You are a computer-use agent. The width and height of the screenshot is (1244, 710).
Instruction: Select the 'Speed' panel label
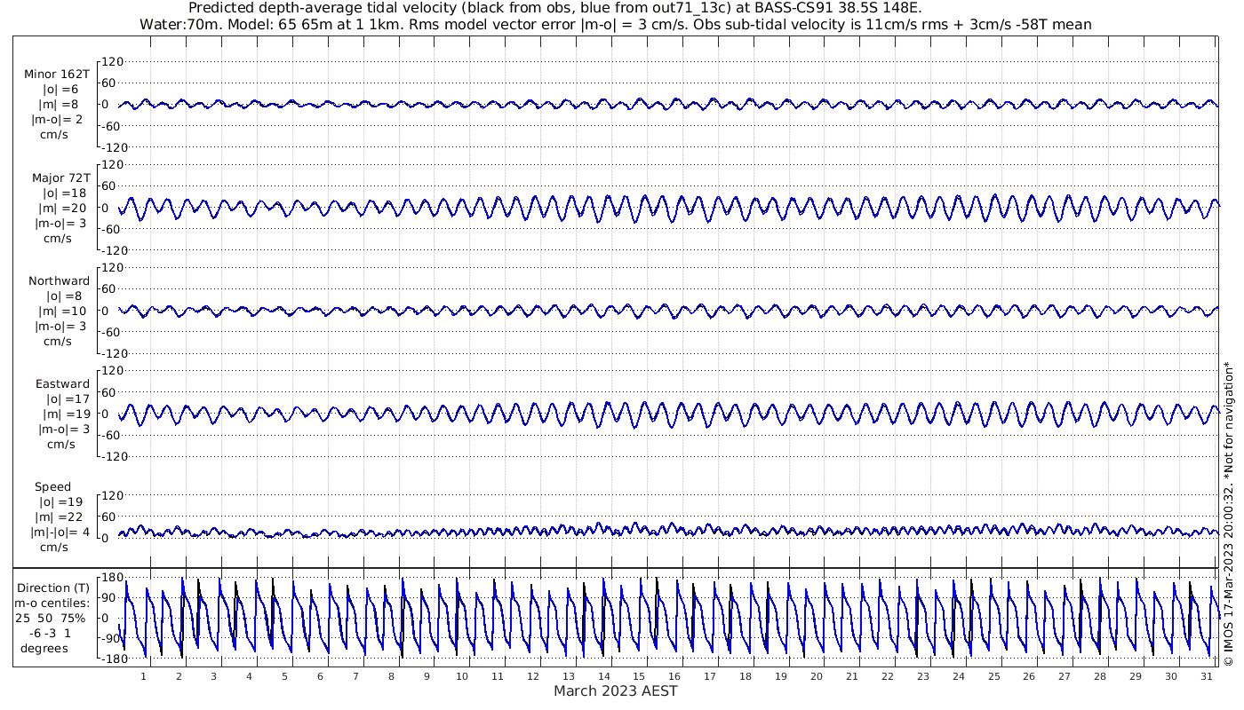click(x=52, y=487)
